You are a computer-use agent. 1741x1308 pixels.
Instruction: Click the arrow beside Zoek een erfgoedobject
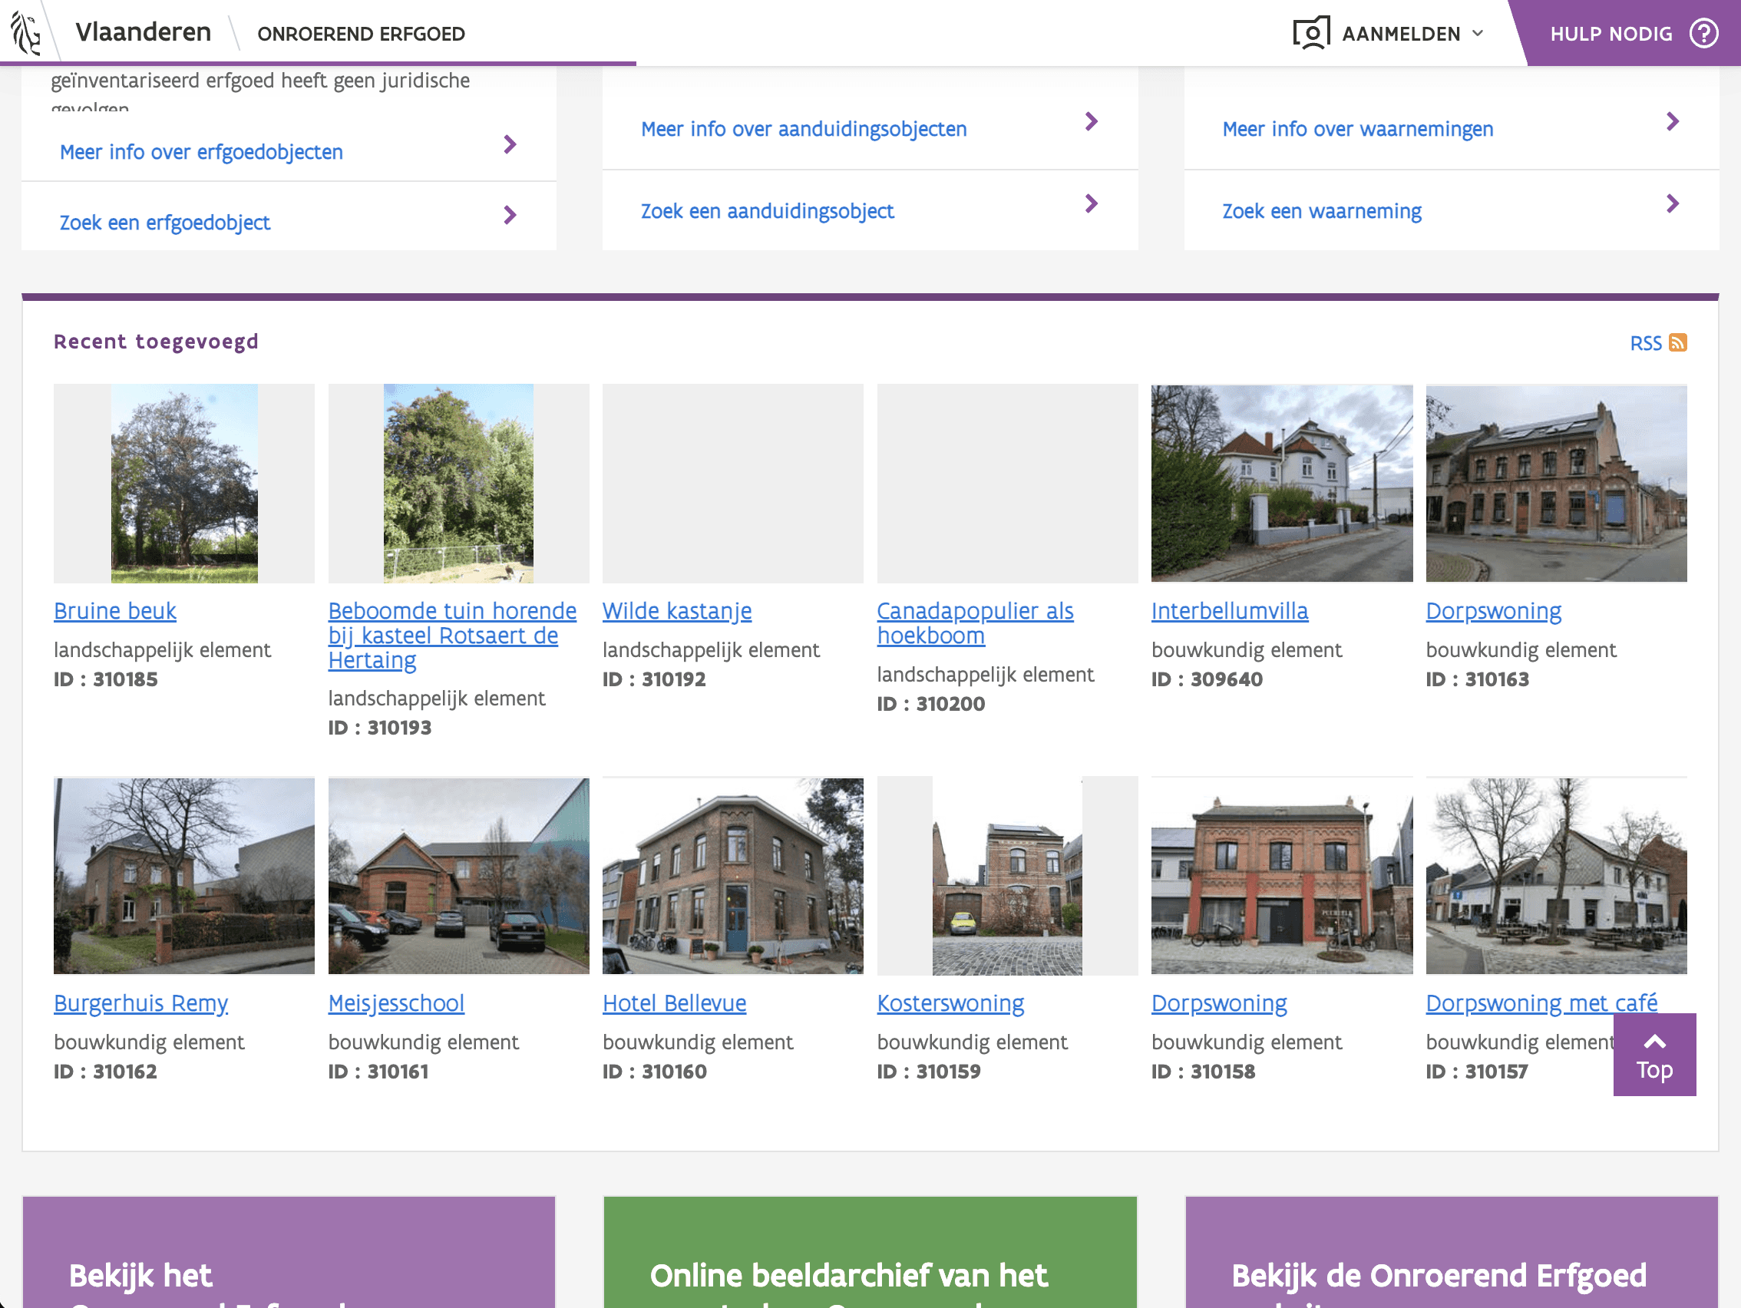510,215
